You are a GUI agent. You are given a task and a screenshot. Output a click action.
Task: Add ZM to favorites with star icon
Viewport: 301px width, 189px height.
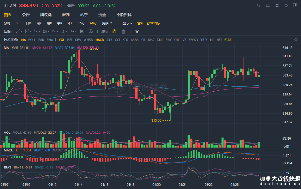click(286, 6)
